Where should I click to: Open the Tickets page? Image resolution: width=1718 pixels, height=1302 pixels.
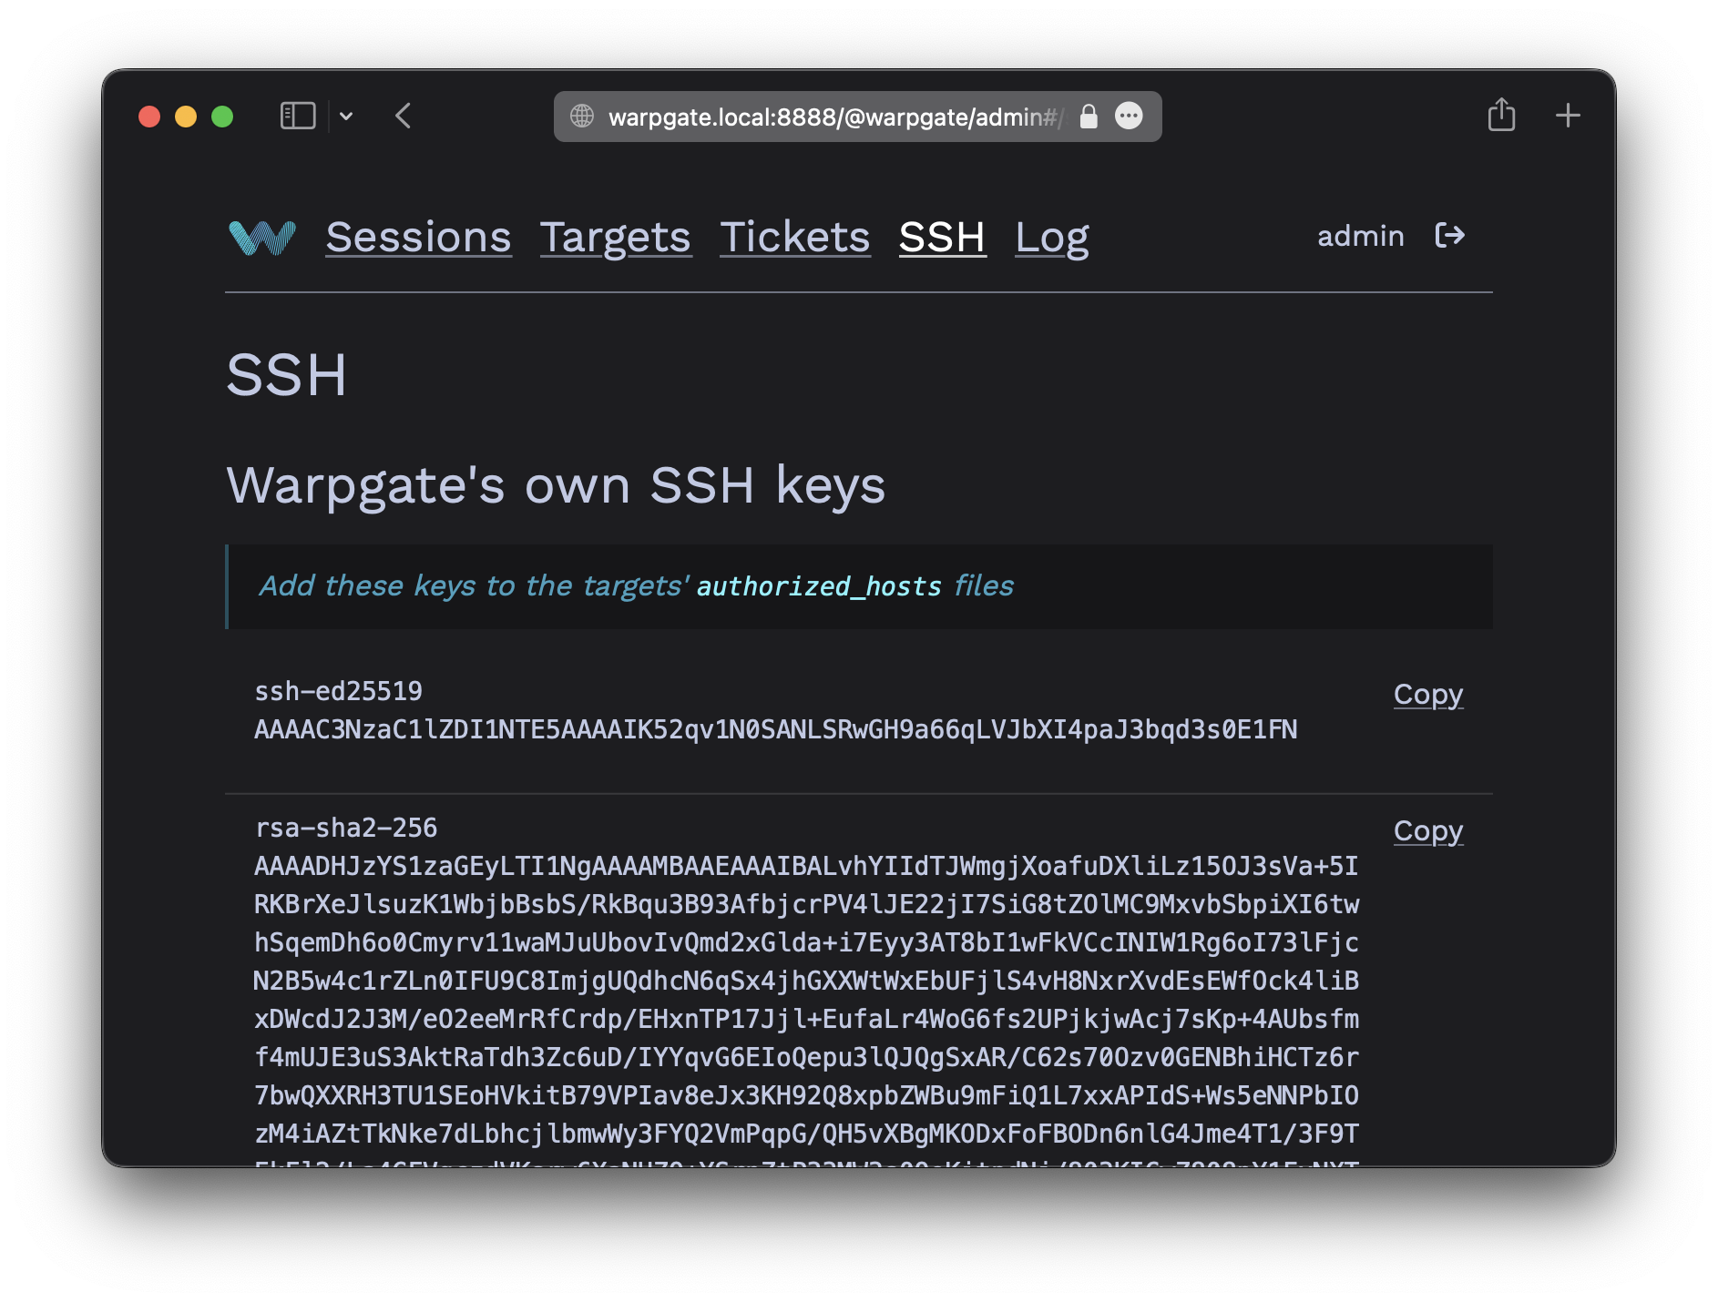pos(795,238)
